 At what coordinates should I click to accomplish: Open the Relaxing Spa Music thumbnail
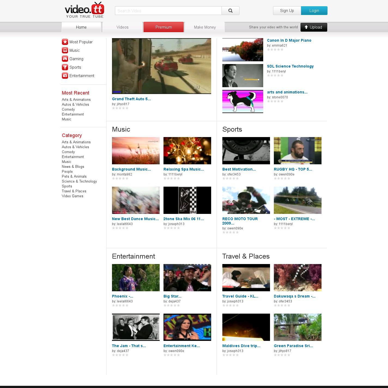[x=187, y=151]
